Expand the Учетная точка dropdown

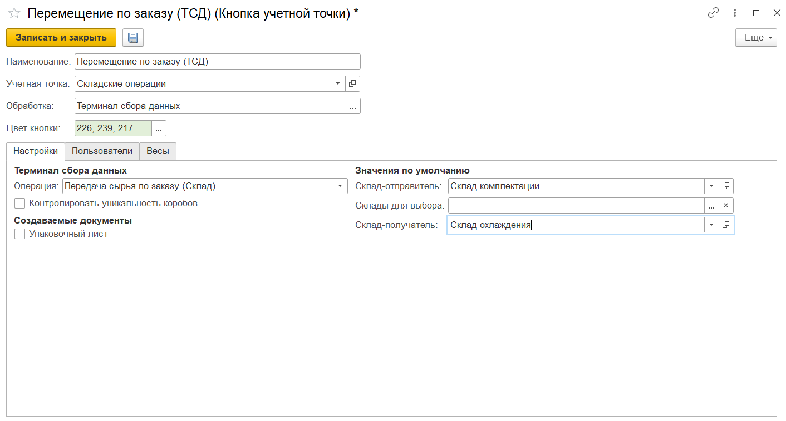click(338, 84)
